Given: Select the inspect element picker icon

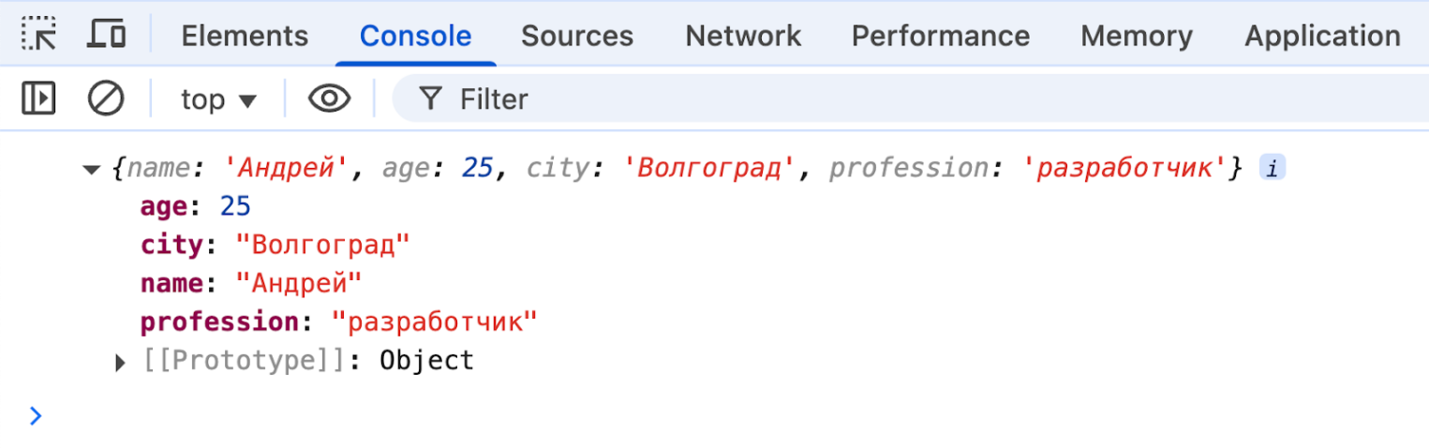Looking at the screenshot, I should [38, 35].
